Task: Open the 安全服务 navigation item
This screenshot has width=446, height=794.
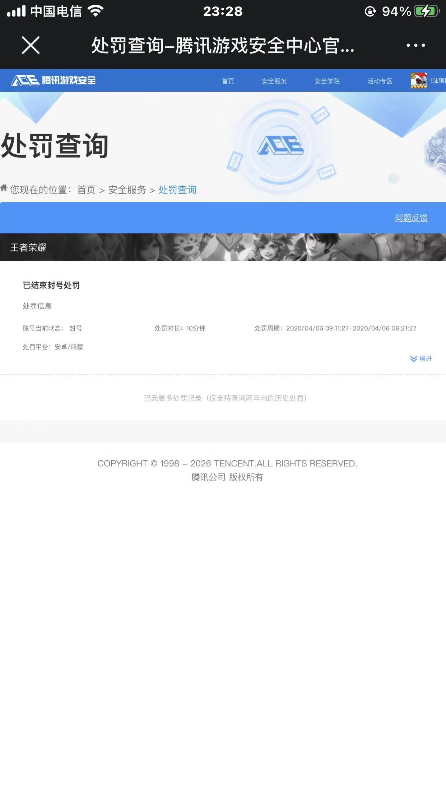Action: click(x=274, y=81)
